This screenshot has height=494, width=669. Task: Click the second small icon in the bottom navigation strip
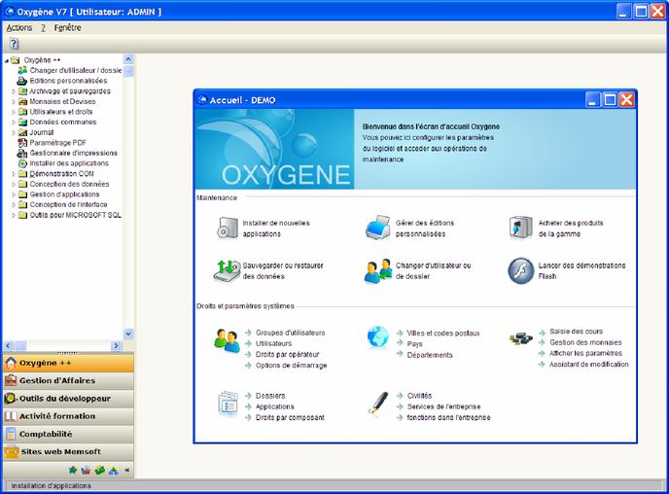(86, 470)
